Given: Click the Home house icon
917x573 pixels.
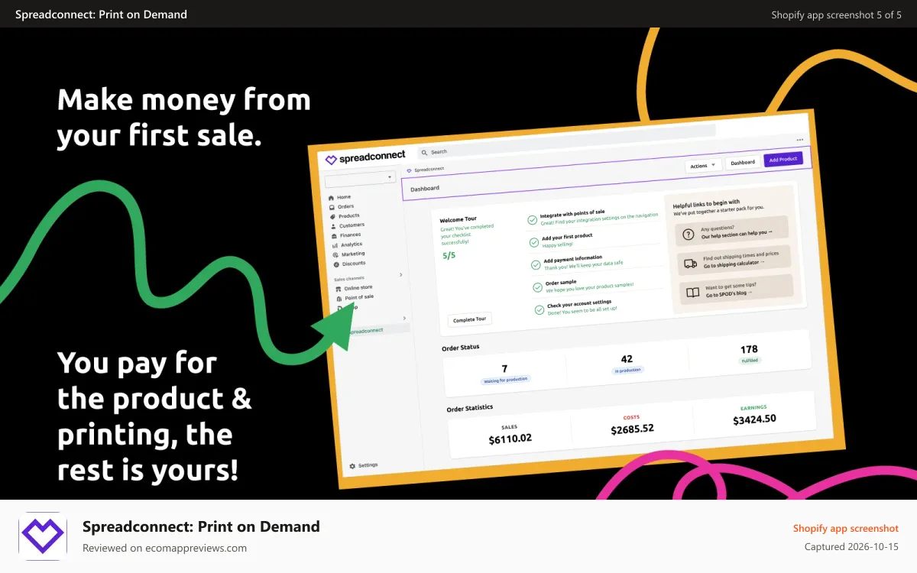Looking at the screenshot, I should [331, 198].
